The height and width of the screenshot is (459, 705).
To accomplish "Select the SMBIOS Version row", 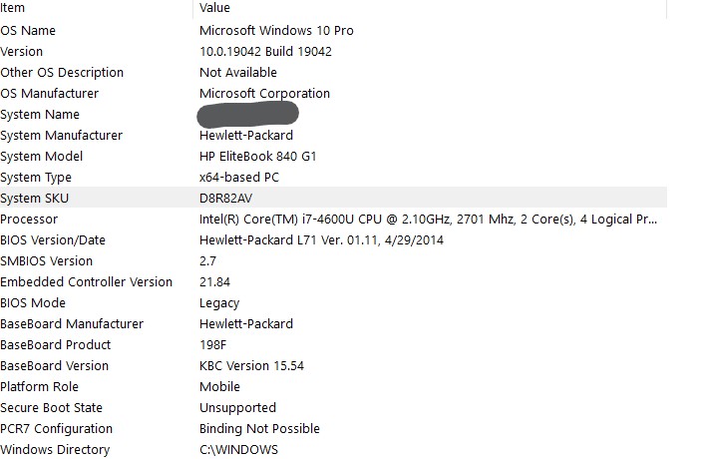I will [333, 261].
